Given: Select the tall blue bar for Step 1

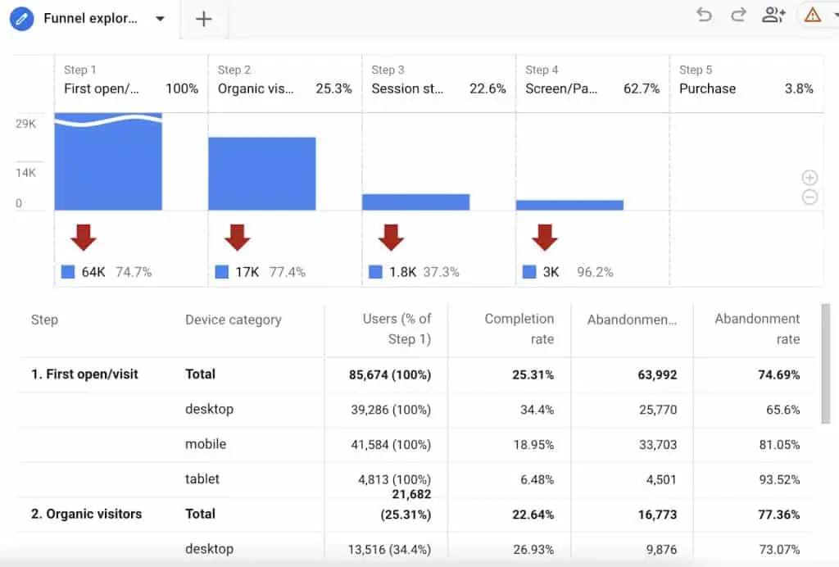Looking at the screenshot, I should click(x=108, y=164).
